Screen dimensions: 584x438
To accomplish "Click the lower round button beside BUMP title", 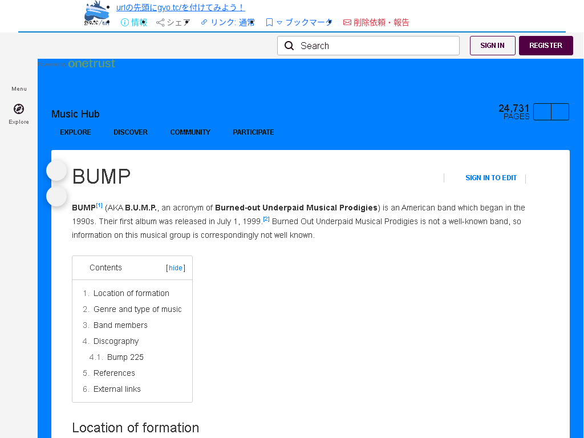I will (x=56, y=196).
